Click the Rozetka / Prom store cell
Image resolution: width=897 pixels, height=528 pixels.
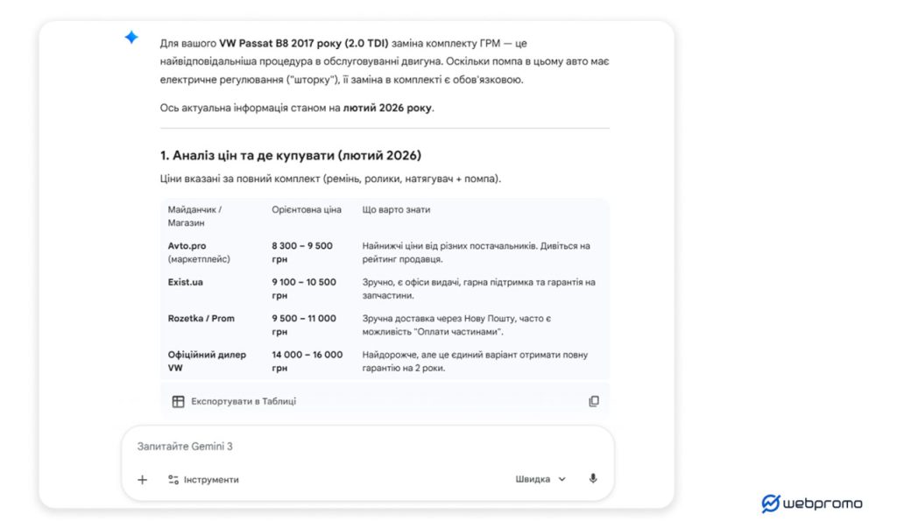click(201, 319)
